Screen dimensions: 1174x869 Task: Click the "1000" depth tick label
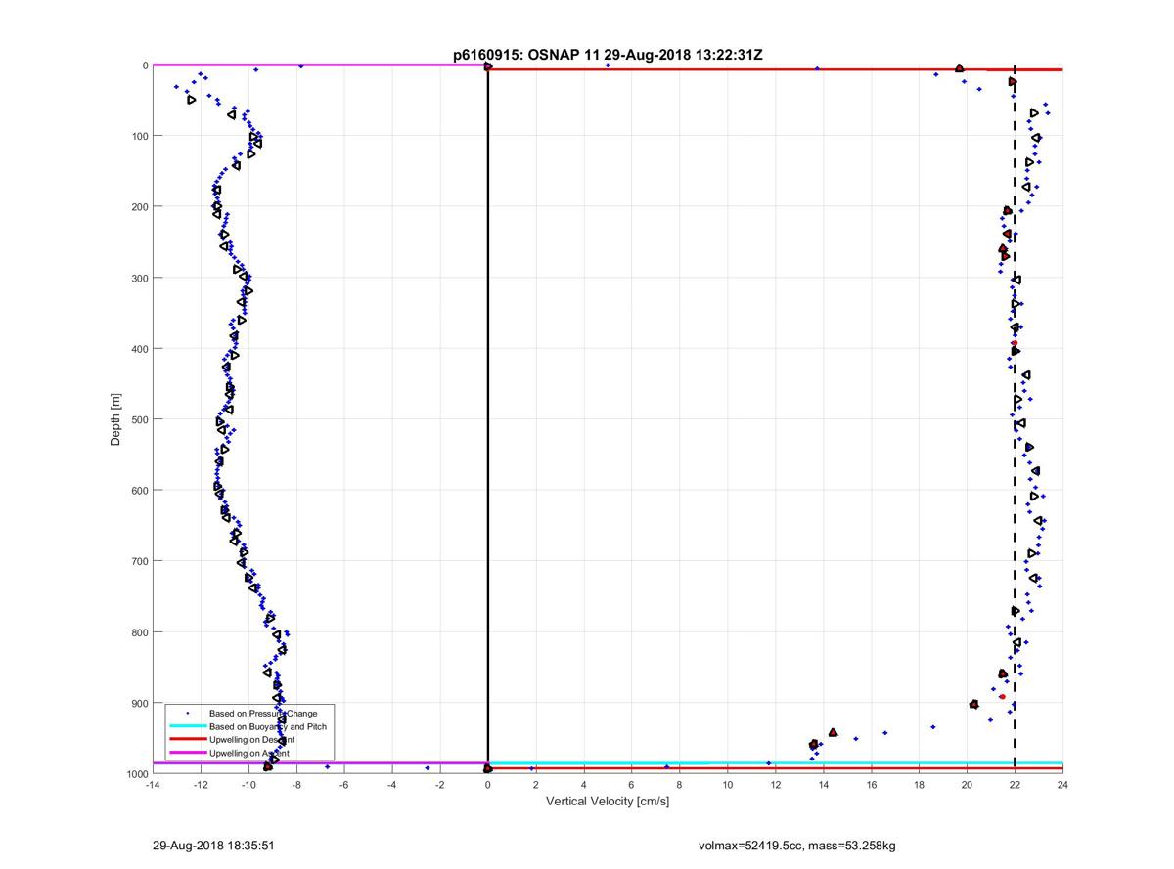point(136,774)
